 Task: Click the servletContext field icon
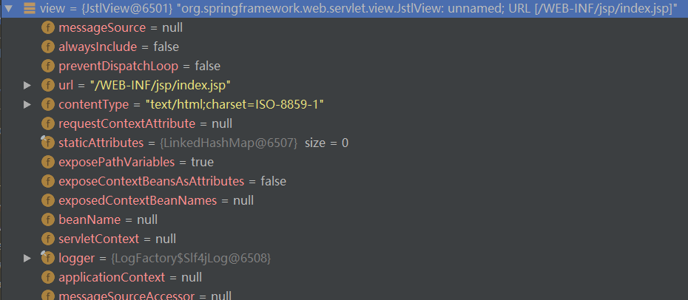coord(49,239)
